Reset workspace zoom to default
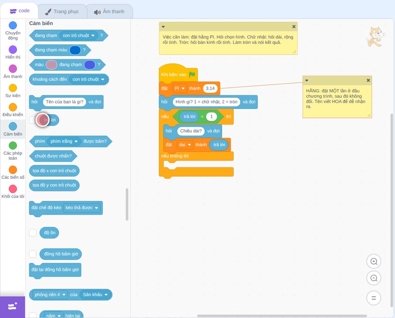The image size is (395, 318). pyautogui.click(x=374, y=298)
